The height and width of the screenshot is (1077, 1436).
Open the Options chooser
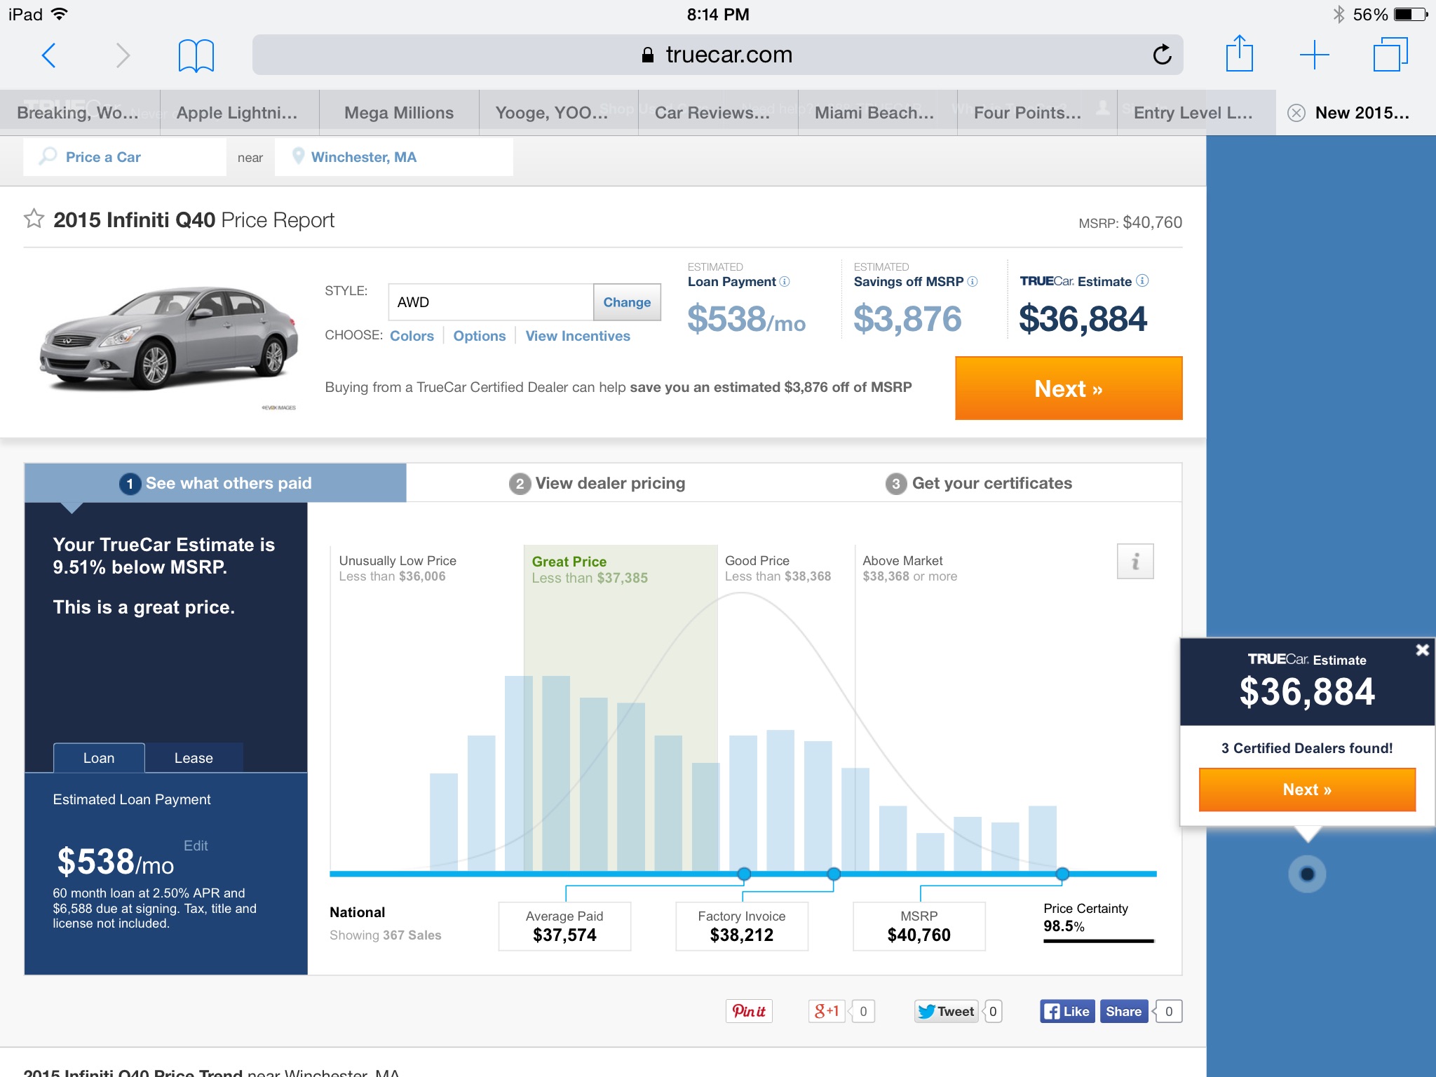[480, 336]
